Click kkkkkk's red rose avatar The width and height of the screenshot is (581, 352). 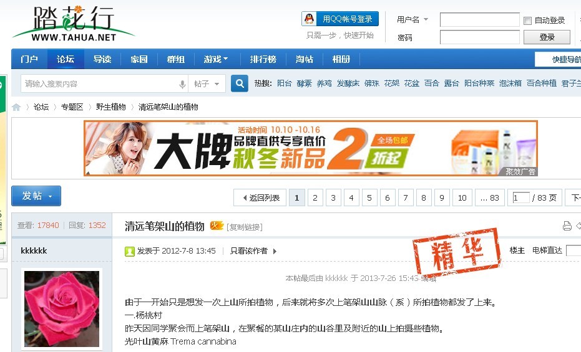pyautogui.click(x=61, y=308)
